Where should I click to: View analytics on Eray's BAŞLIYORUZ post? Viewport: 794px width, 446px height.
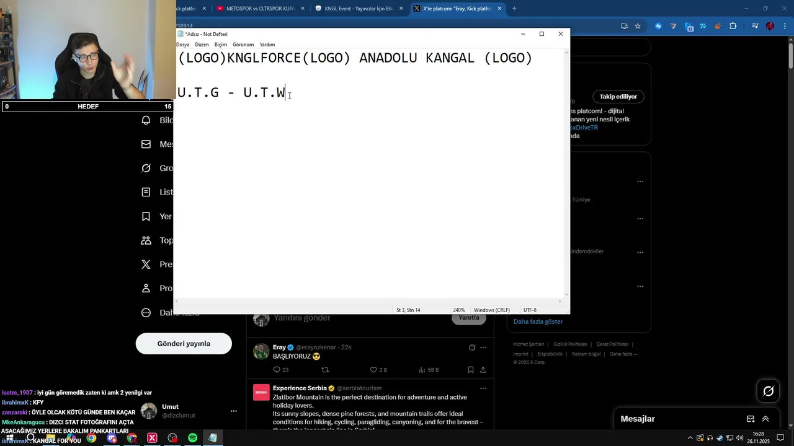[x=422, y=370]
